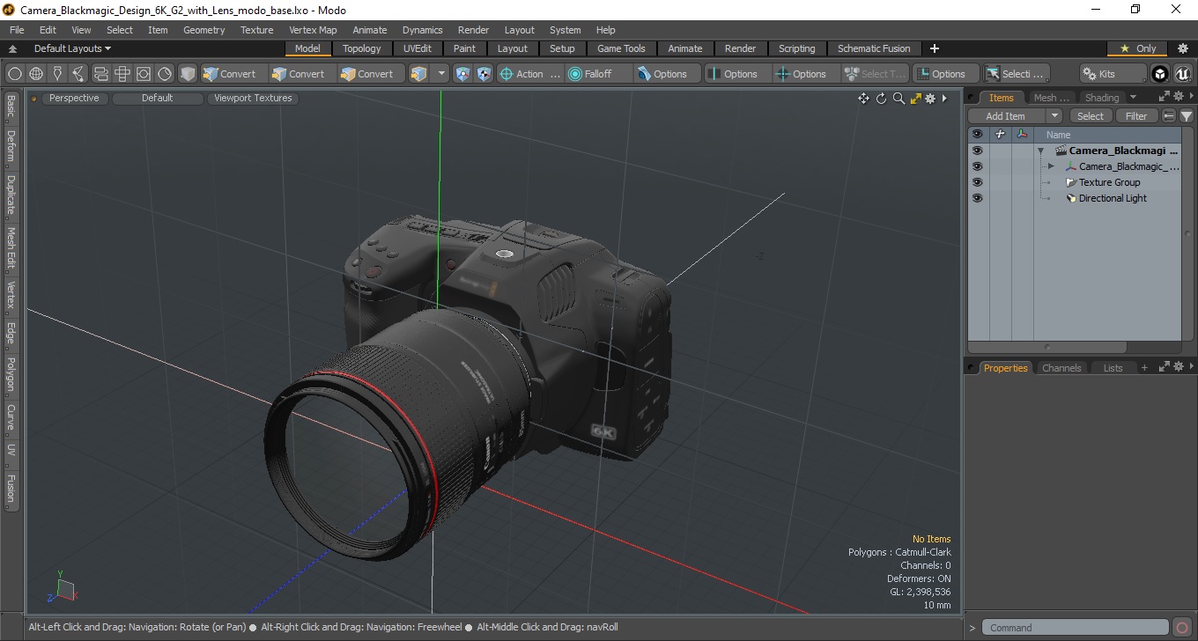Click the record button beside Command field
The image size is (1198, 641).
point(1182,628)
